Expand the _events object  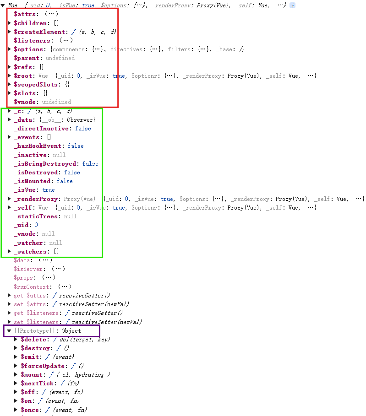pos(9,137)
